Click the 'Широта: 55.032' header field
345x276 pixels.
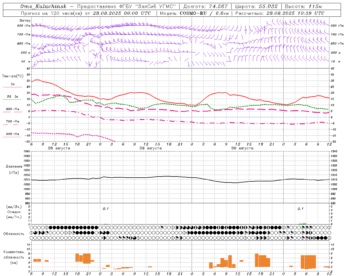pos(256,6)
